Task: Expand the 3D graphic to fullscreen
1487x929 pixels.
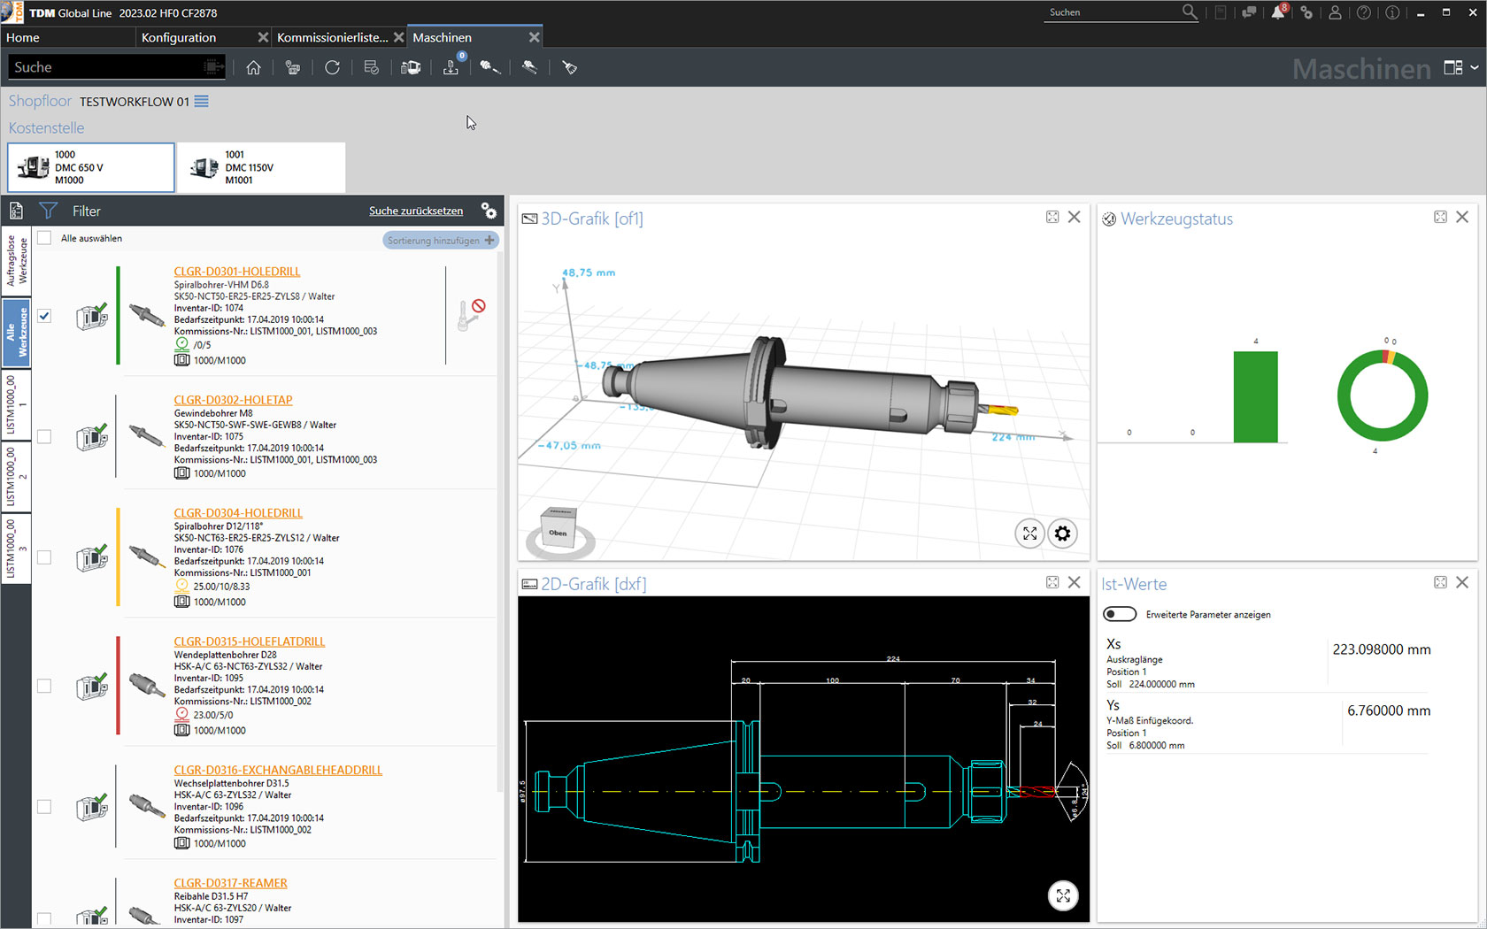Action: (x=1029, y=534)
